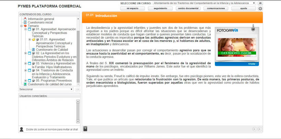Open the seguimiento menu
The width and height of the screenshot is (281, 139).
click(x=160, y=9)
